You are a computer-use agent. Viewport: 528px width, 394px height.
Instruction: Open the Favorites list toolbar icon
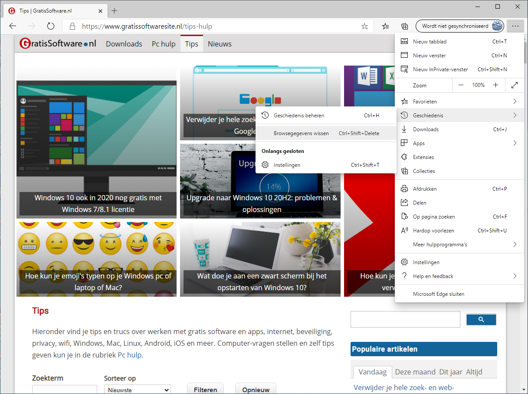click(385, 26)
